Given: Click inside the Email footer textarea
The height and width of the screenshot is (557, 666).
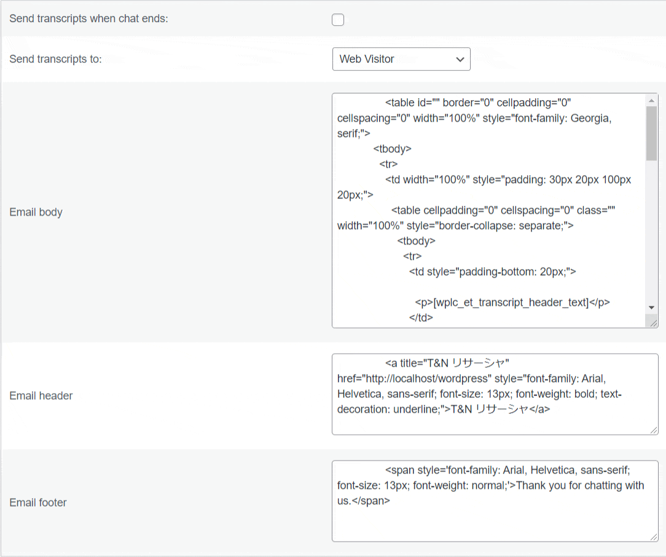Looking at the screenshot, I should tap(495, 501).
